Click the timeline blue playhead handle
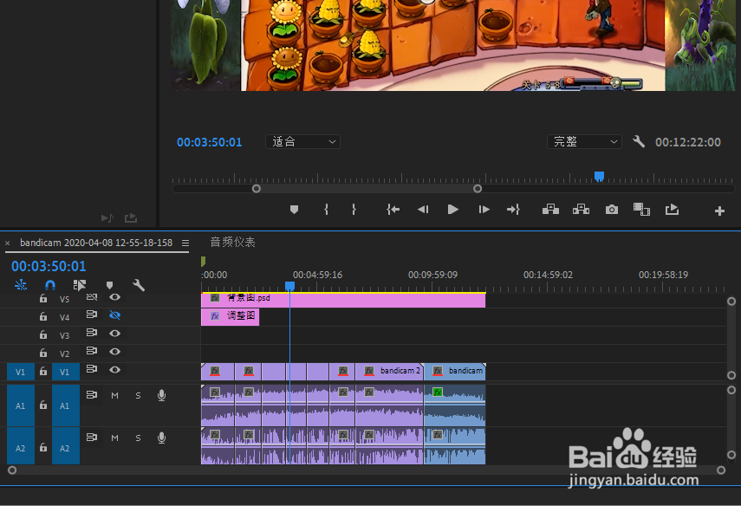The image size is (741, 506). click(x=289, y=286)
